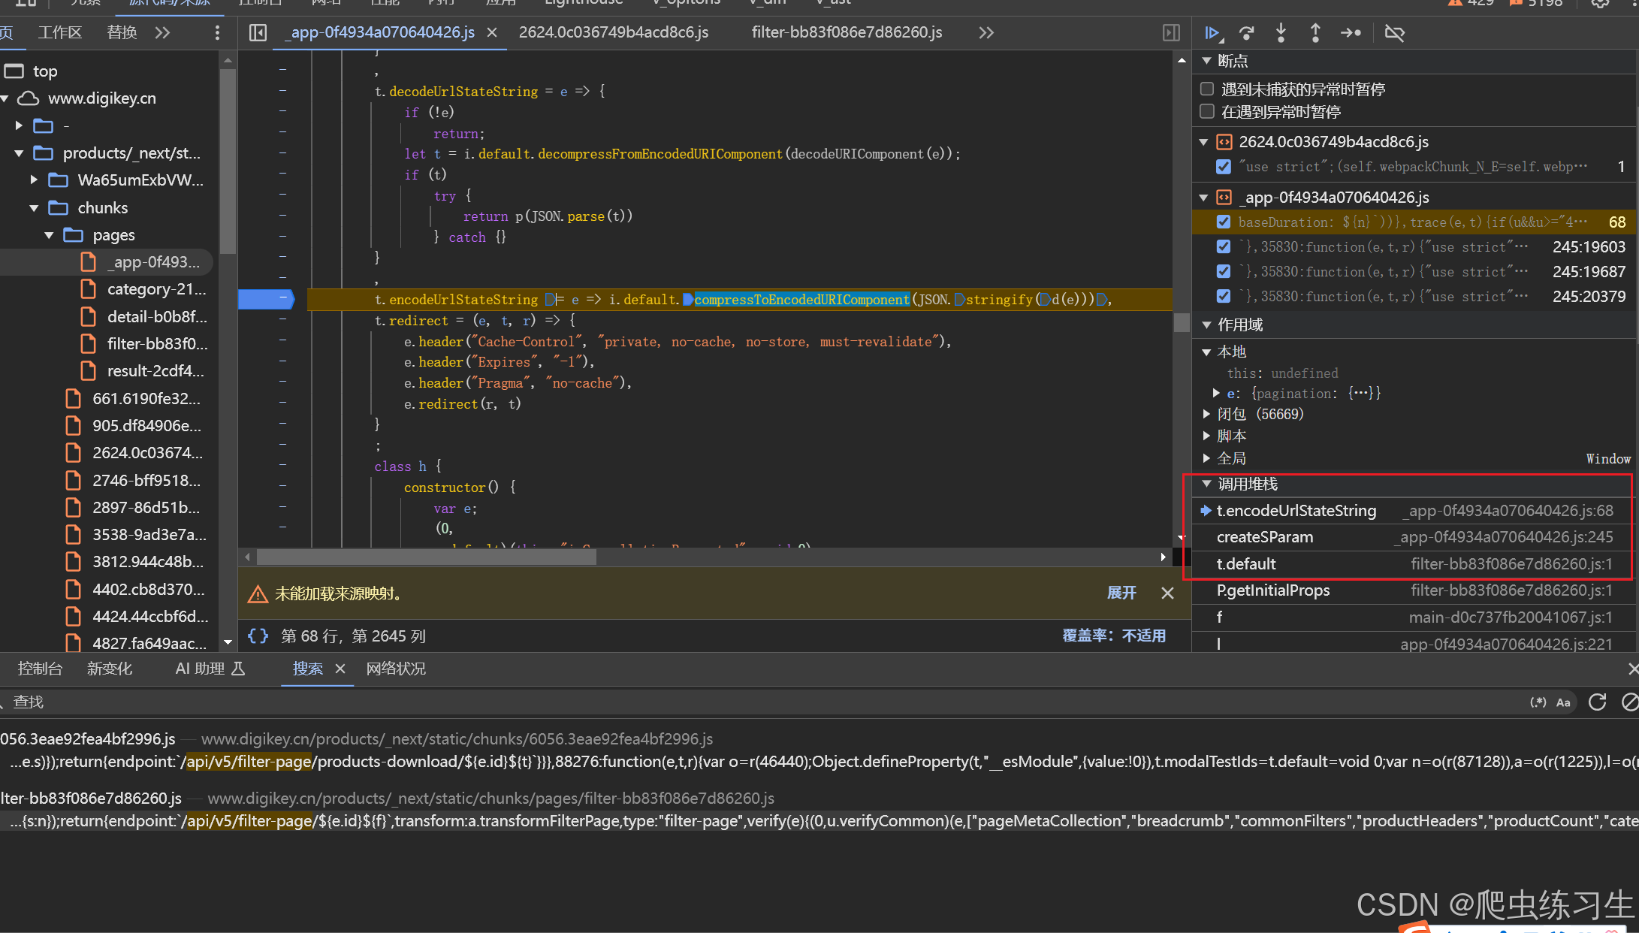
Task: Open the 控制台 console drawer tab
Action: point(40,669)
